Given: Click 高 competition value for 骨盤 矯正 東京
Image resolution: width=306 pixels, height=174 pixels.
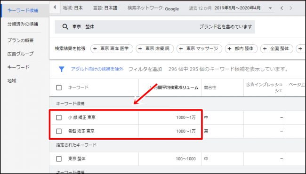Looking at the screenshot, I should [206, 131].
